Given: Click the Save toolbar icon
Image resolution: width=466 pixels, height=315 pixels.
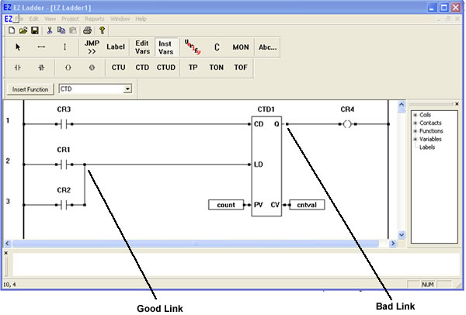Looking at the screenshot, I should (x=35, y=29).
